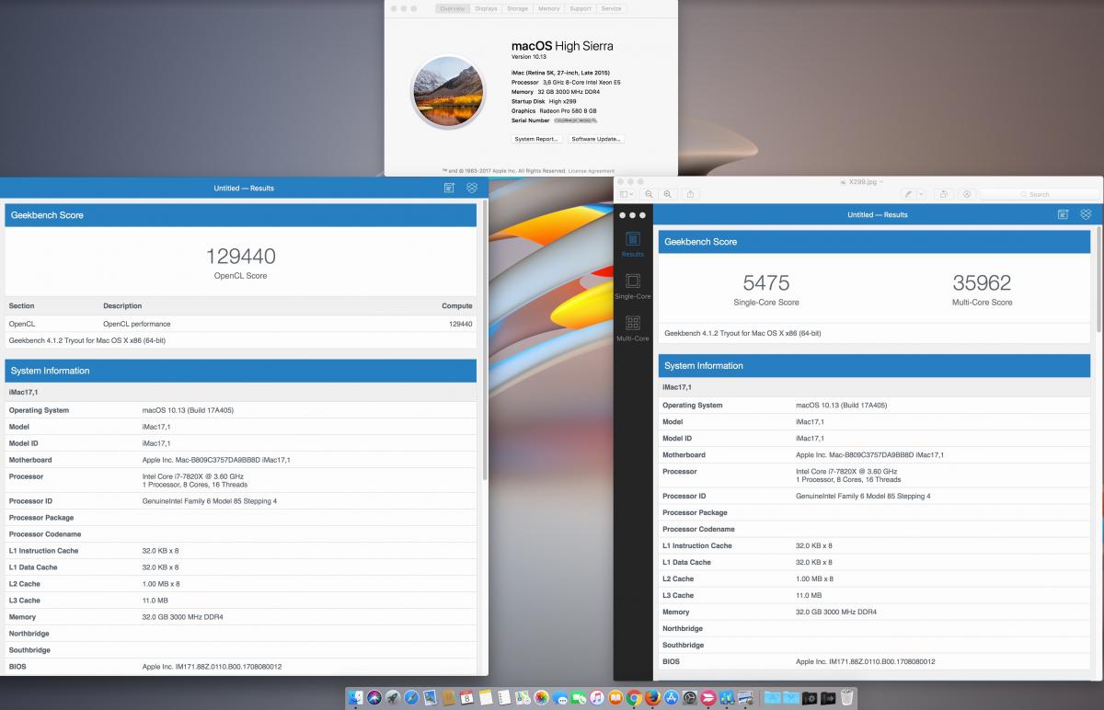This screenshot has width=1104, height=710.
Task: Open Messages icon in the Dock
Action: click(560, 698)
